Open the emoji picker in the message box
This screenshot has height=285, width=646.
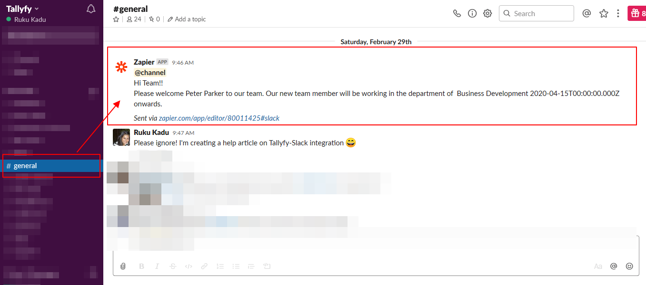click(629, 266)
